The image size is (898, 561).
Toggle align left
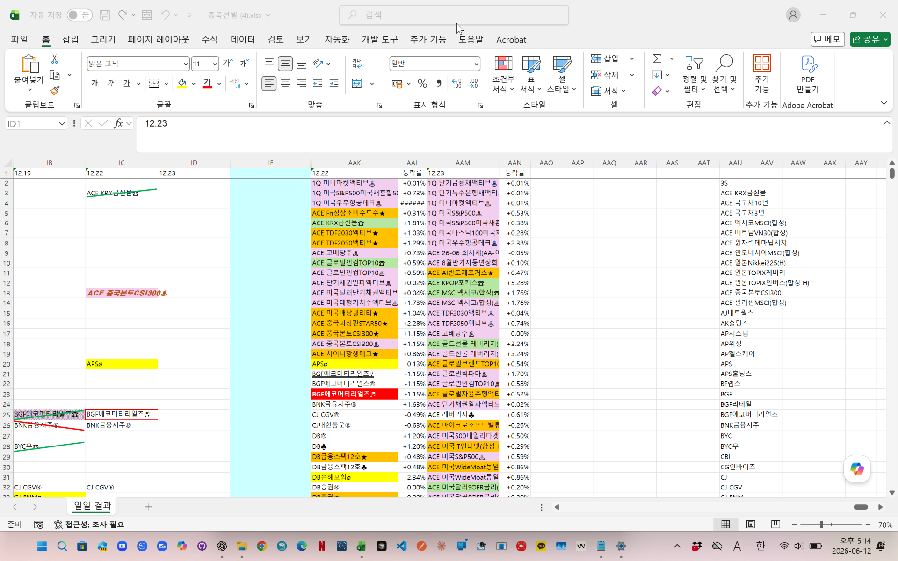pos(268,84)
